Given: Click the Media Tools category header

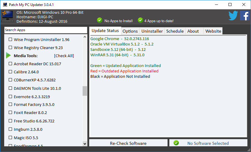Looking at the screenshot, I should [26, 56].
